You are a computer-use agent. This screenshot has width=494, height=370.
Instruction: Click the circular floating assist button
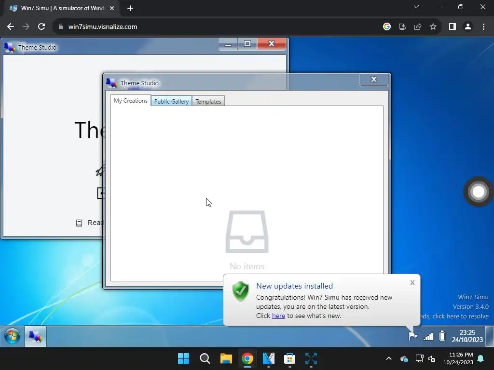(478, 192)
